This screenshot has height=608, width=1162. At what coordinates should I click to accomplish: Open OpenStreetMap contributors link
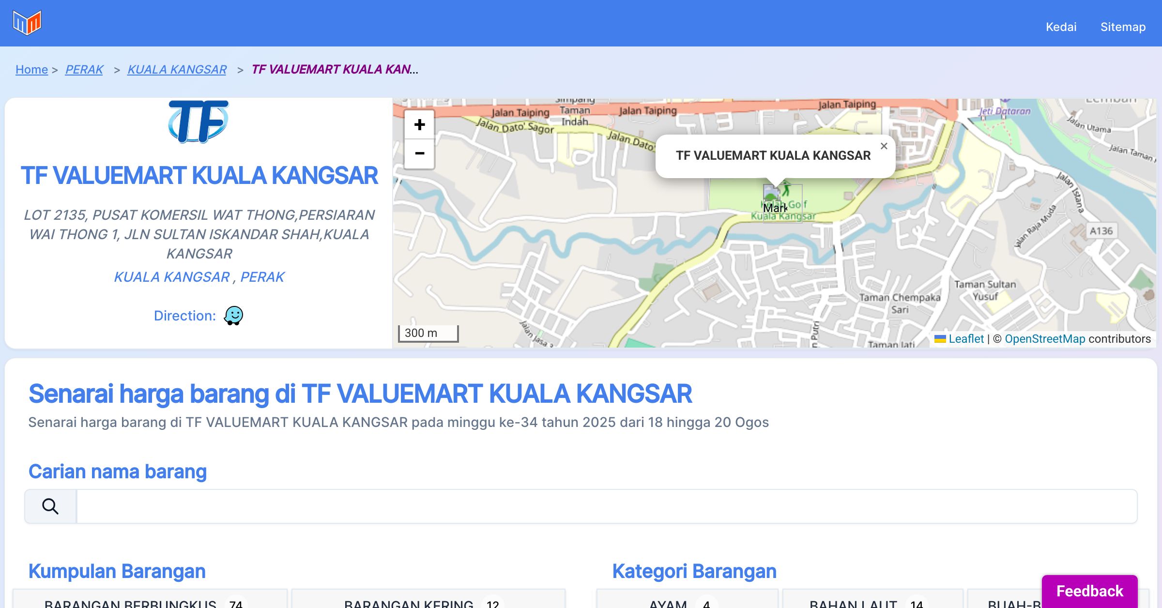point(1045,339)
